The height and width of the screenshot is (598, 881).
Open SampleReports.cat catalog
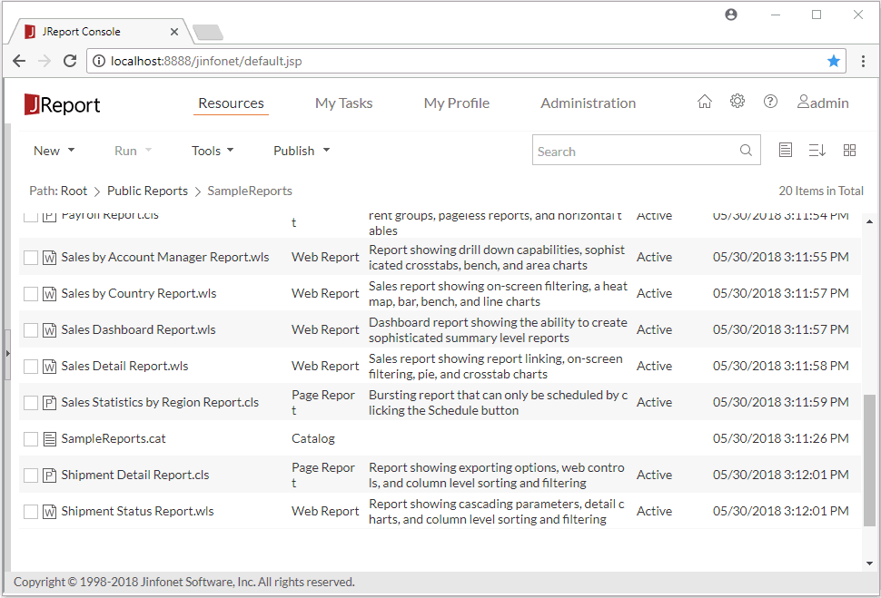114,439
